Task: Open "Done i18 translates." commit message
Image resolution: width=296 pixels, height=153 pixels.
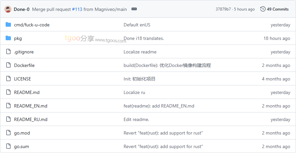Action: (x=144, y=38)
